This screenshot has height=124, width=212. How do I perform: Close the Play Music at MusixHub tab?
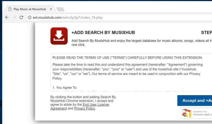pos(51,9)
